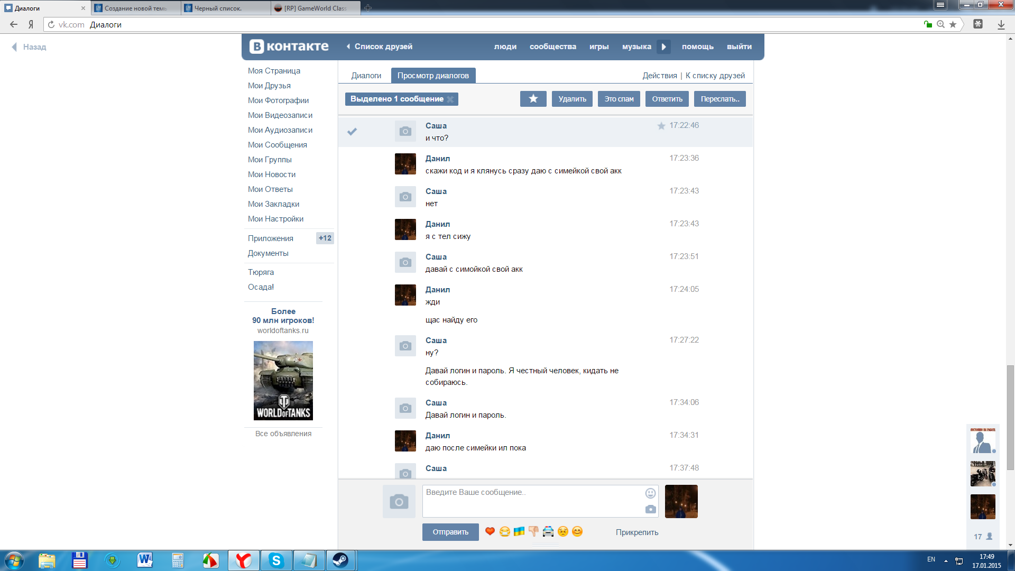This screenshot has height=571, width=1015.
Task: Mark selected message as important with star button
Action: click(533, 99)
